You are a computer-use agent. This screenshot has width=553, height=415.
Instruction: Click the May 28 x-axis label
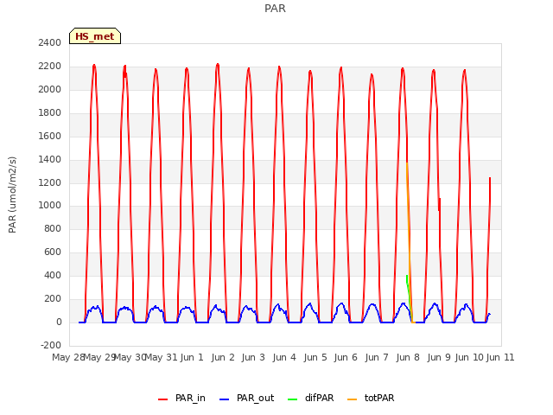tap(68, 358)
